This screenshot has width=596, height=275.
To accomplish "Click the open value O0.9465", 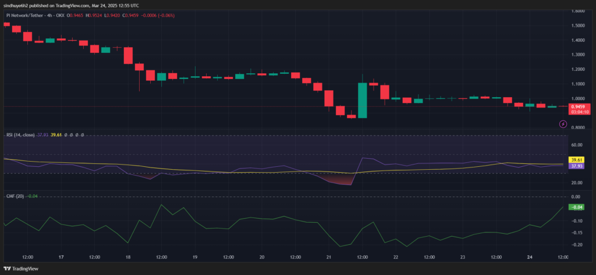I will click(x=74, y=16).
